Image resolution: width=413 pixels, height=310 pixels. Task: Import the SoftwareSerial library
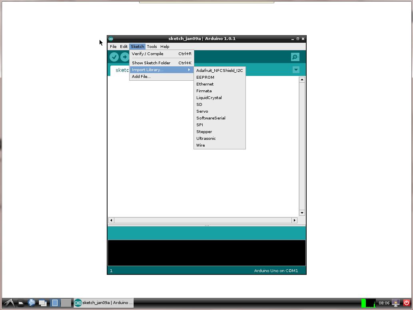coord(219,118)
